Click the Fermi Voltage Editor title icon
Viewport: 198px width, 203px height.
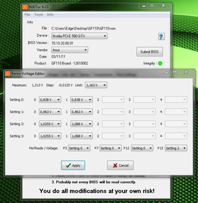[8, 73]
